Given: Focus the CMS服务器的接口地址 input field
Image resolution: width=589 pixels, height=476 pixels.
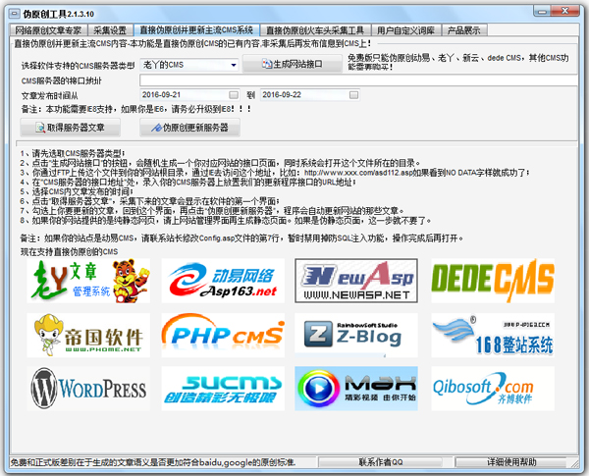Looking at the screenshot, I should pyautogui.click(x=358, y=80).
